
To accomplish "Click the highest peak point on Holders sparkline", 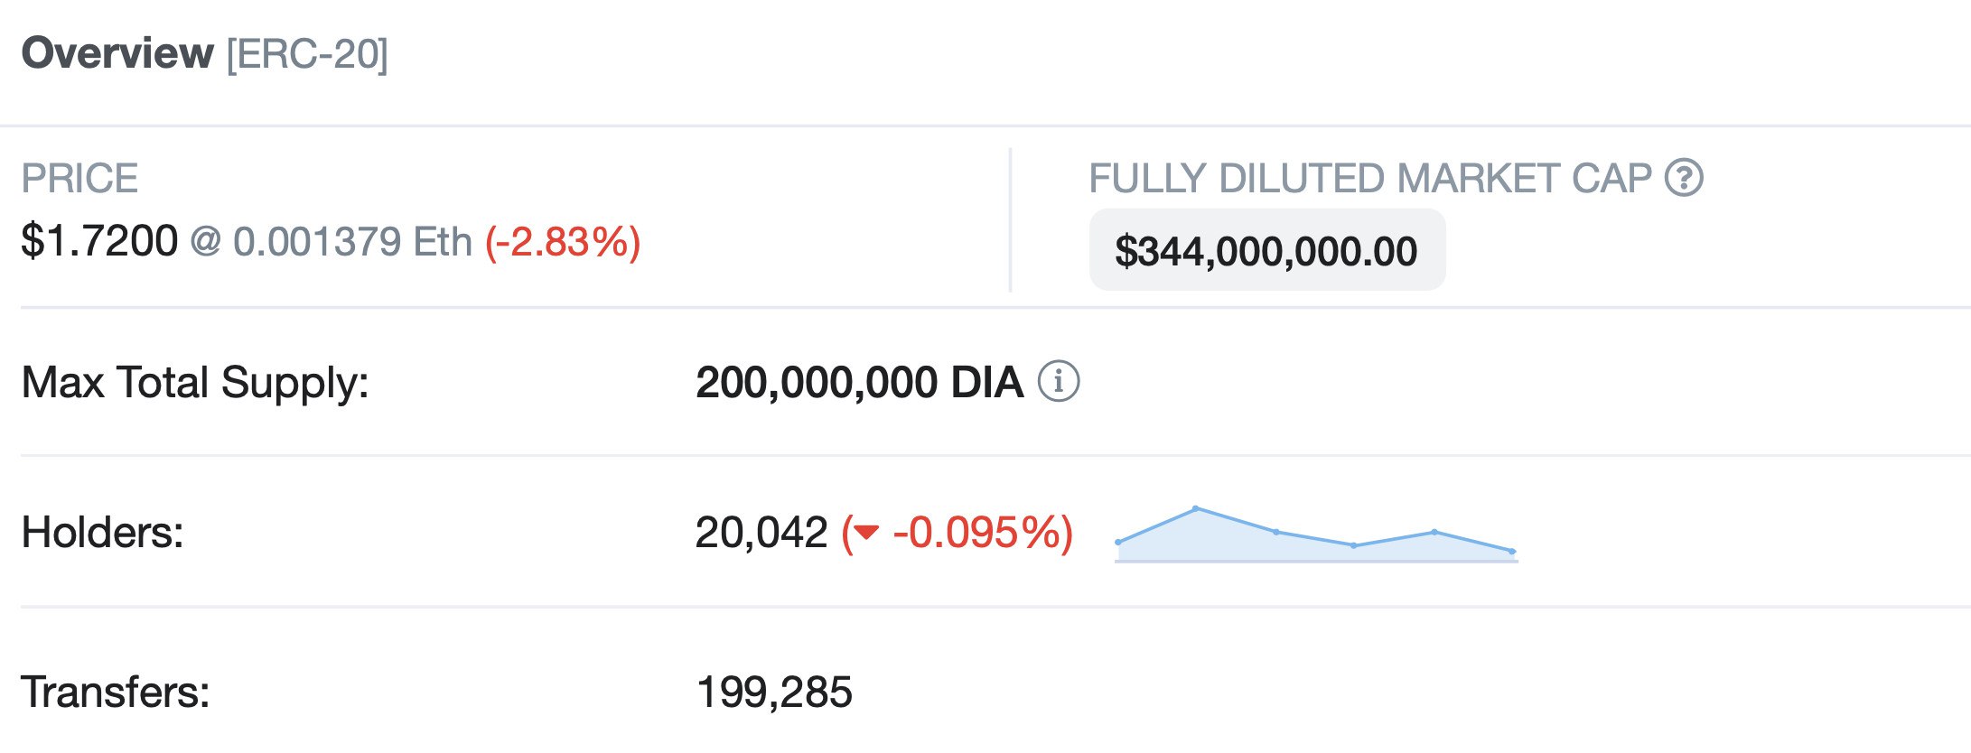I will click(x=1196, y=509).
